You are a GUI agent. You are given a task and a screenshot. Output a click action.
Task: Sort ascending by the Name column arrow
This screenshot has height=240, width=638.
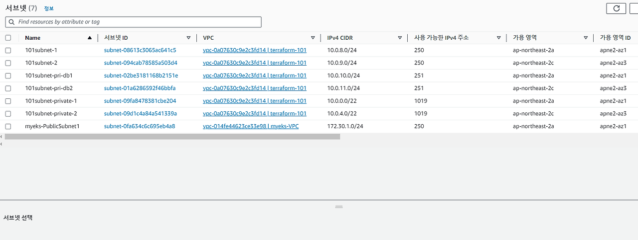point(90,38)
